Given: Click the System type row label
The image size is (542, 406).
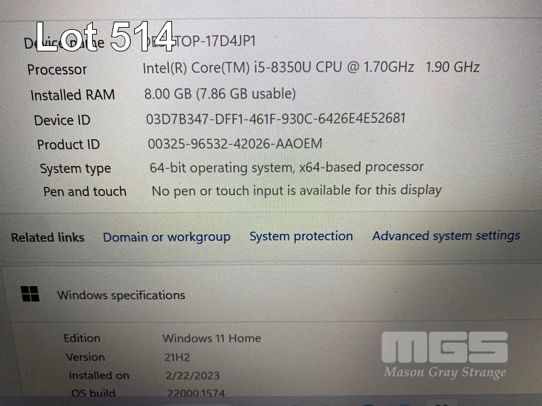Looking at the screenshot, I should (75, 168).
